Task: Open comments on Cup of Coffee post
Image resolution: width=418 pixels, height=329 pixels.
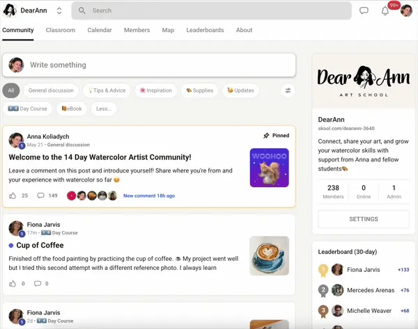Action: click(x=38, y=283)
